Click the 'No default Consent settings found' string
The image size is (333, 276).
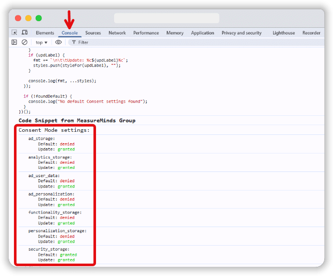100,101
